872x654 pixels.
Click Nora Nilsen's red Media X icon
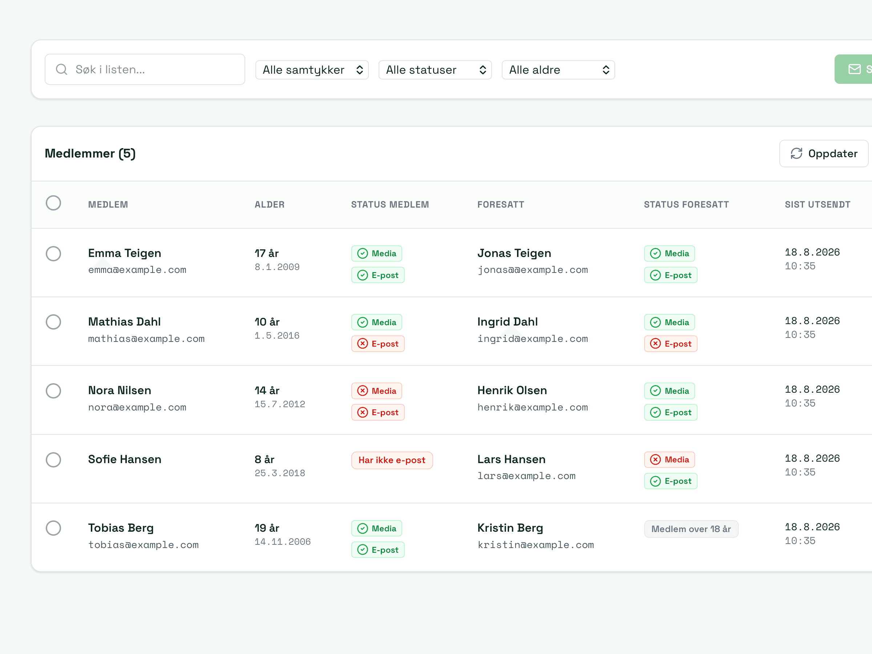tap(362, 391)
